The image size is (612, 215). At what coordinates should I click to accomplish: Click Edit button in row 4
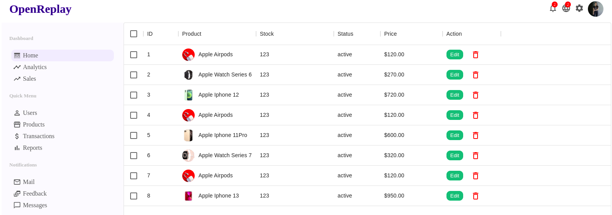pyautogui.click(x=455, y=115)
